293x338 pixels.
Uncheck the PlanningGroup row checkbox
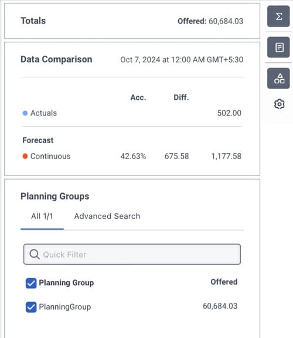(31, 307)
